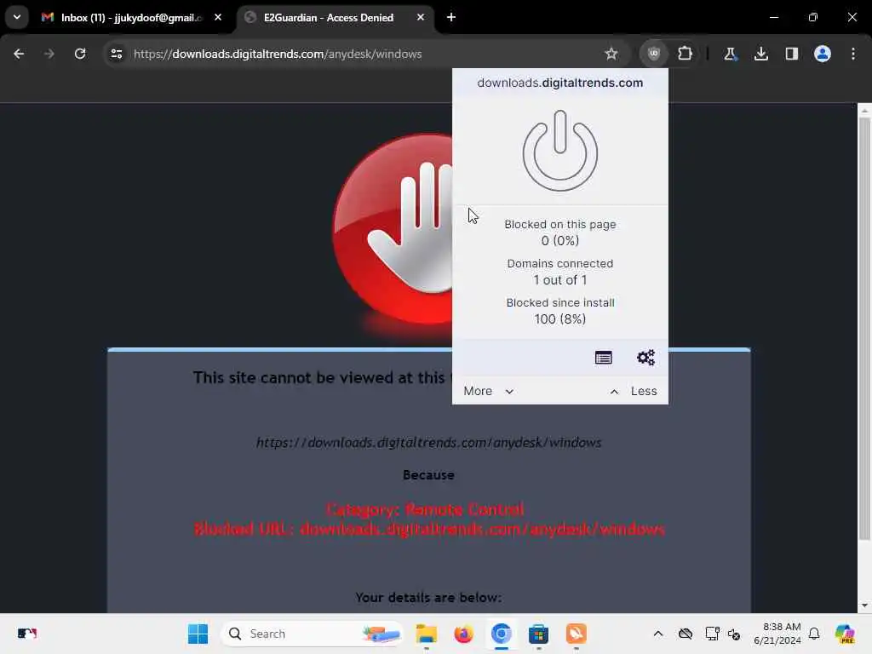Open the tab search dropdown
This screenshot has width=872, height=654.
coord(17,17)
